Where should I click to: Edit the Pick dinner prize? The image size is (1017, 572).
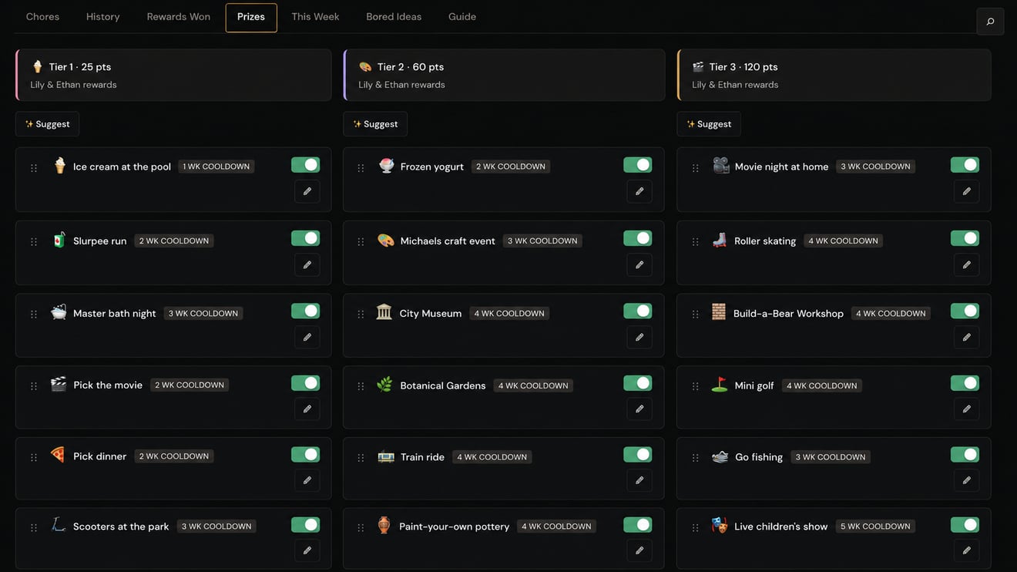pyautogui.click(x=307, y=480)
